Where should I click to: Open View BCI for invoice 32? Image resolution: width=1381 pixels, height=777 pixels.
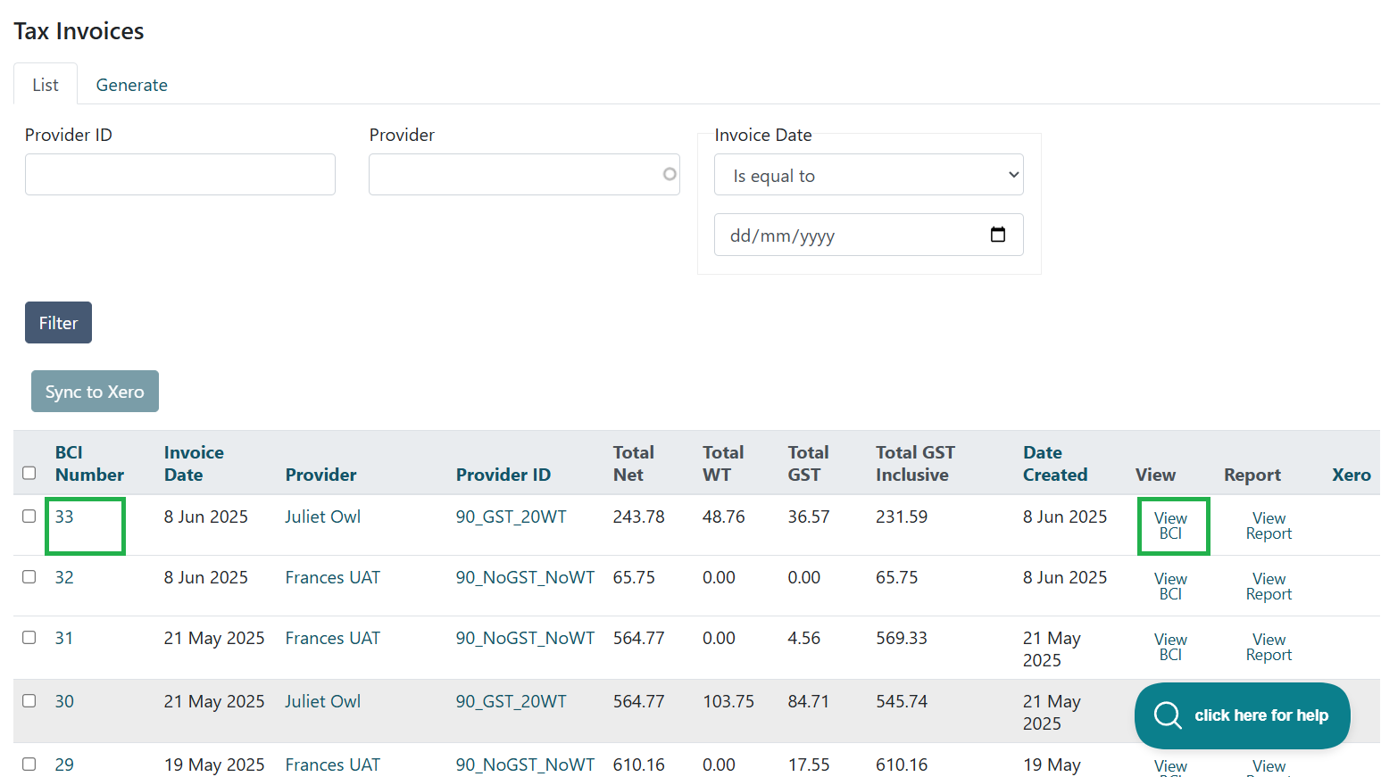1170,586
